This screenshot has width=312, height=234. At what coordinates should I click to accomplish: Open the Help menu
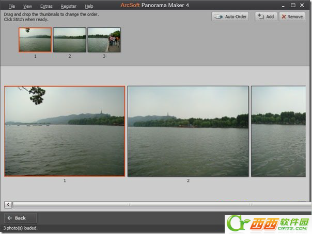[x=89, y=6]
